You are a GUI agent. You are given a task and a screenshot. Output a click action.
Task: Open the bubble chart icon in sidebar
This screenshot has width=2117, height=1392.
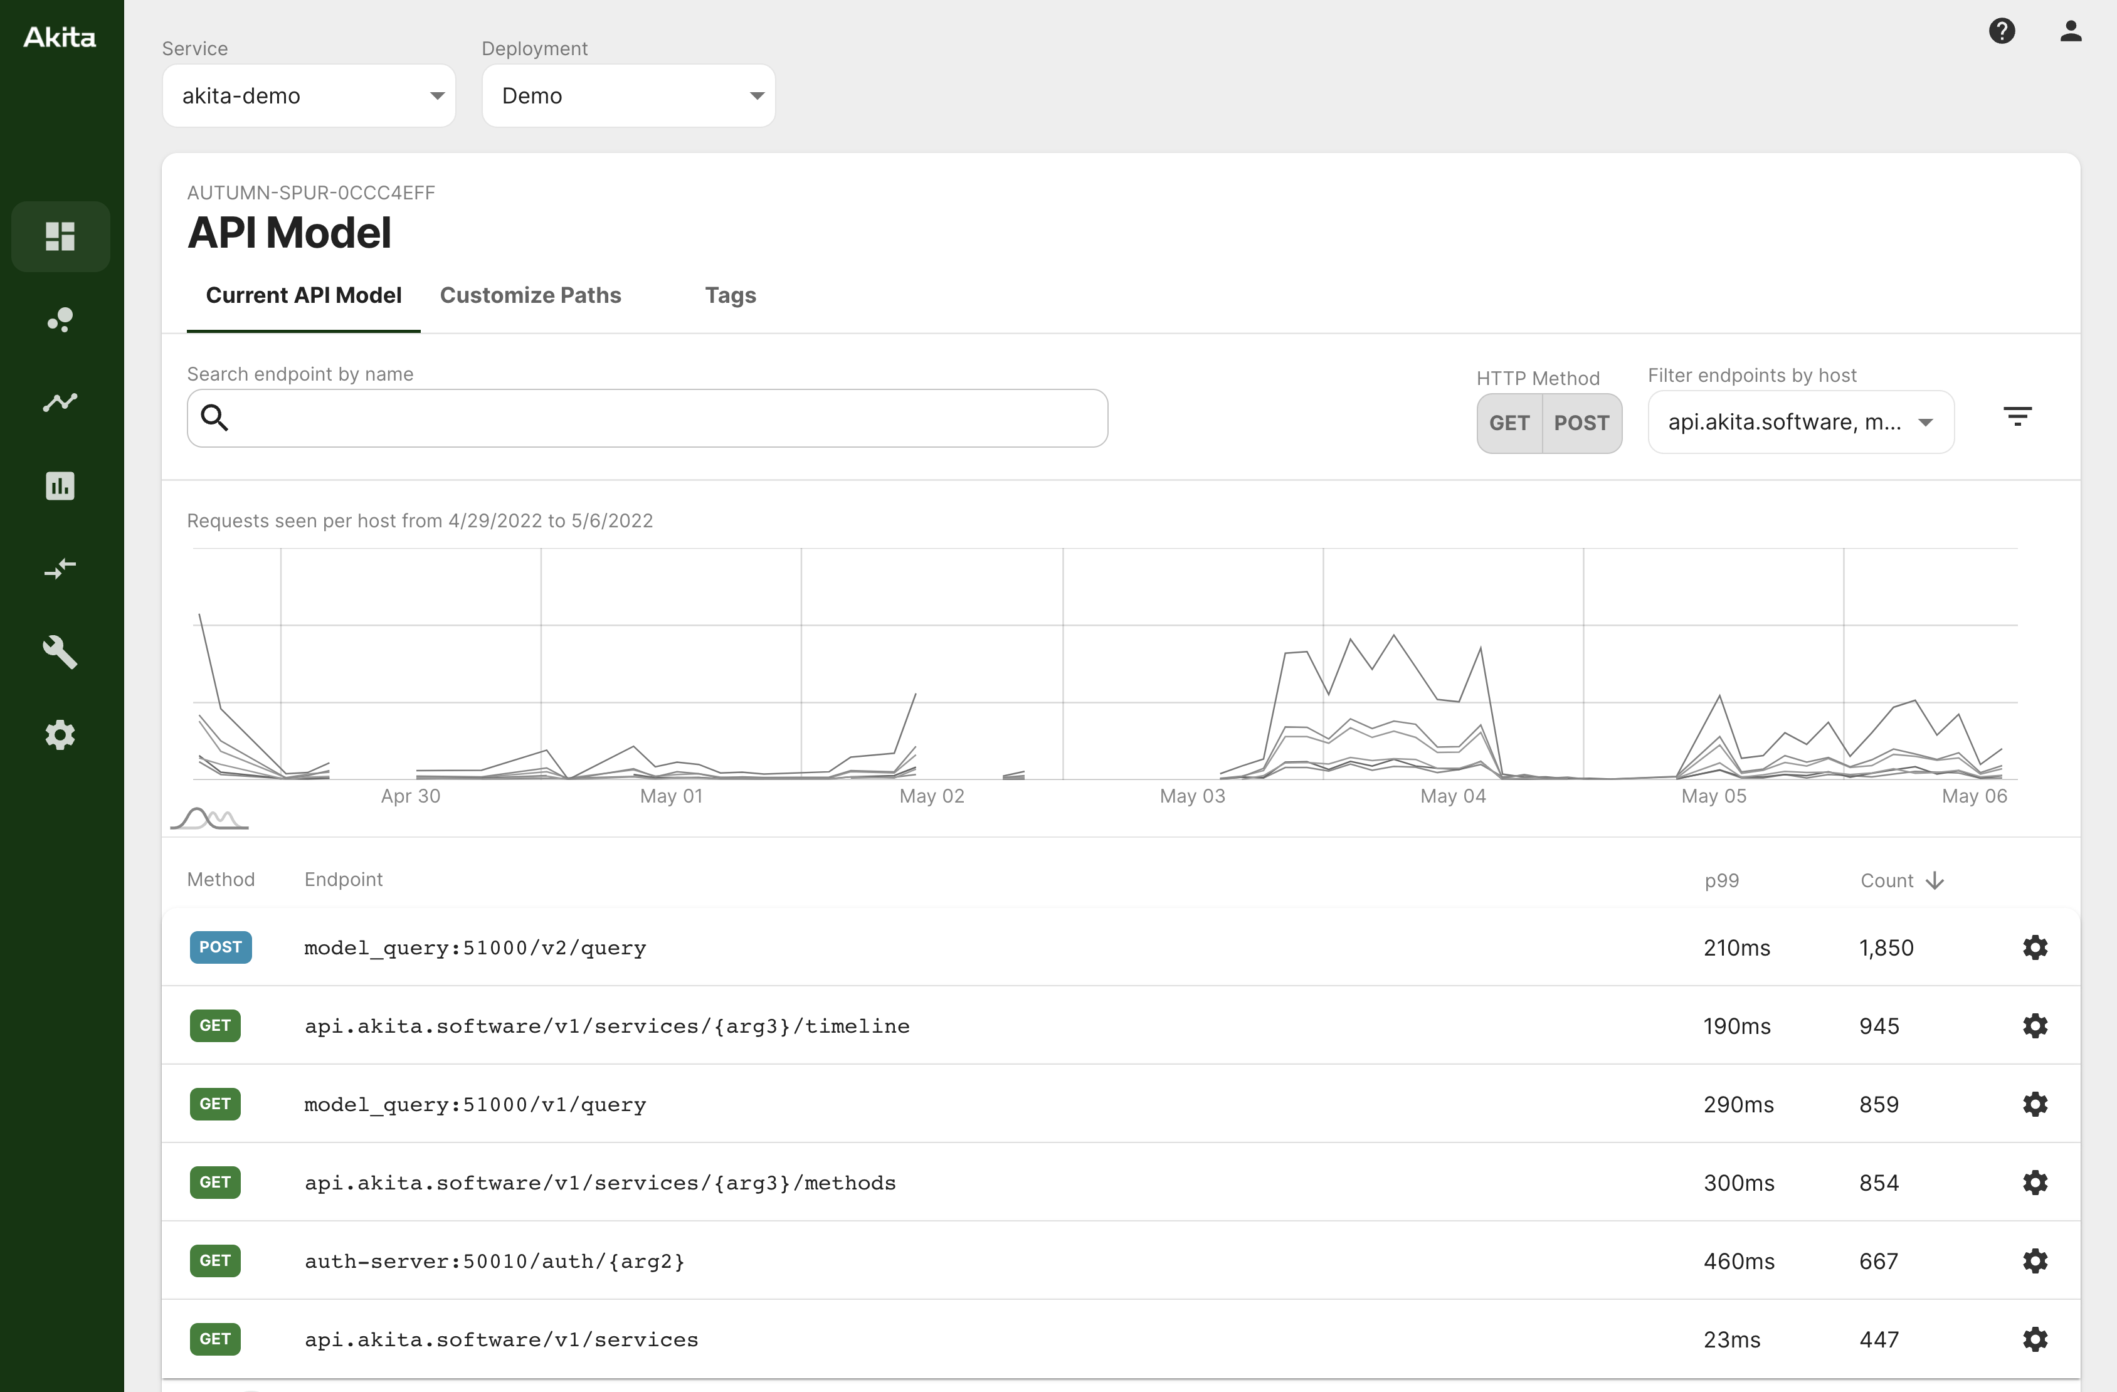coord(60,319)
